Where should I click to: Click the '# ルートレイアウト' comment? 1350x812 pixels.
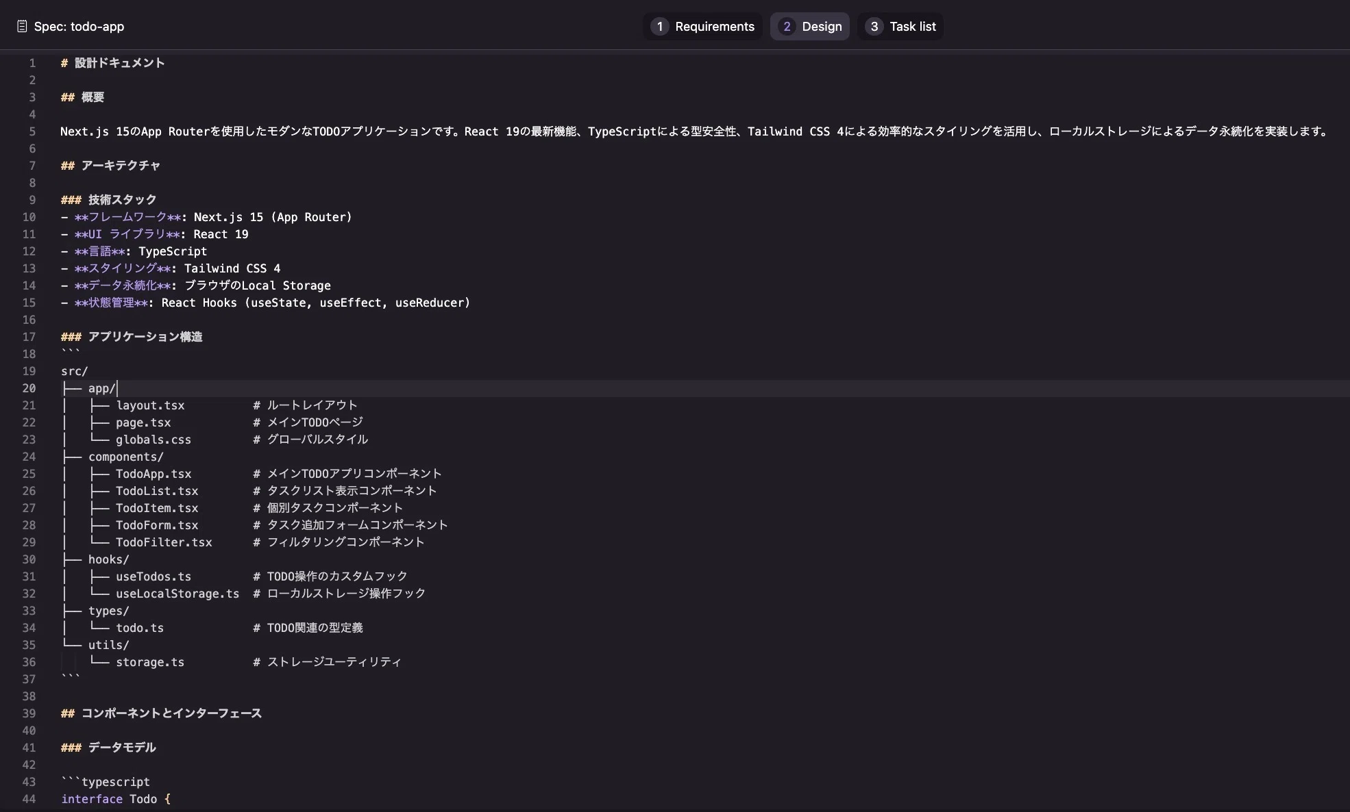click(x=305, y=405)
